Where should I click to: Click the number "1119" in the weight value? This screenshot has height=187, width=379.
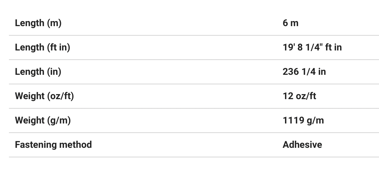tap(293, 120)
